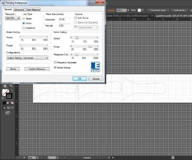Screen dimensions: 192x160
Task: Click Raster Speed slider right arrow
Action: [47, 37]
